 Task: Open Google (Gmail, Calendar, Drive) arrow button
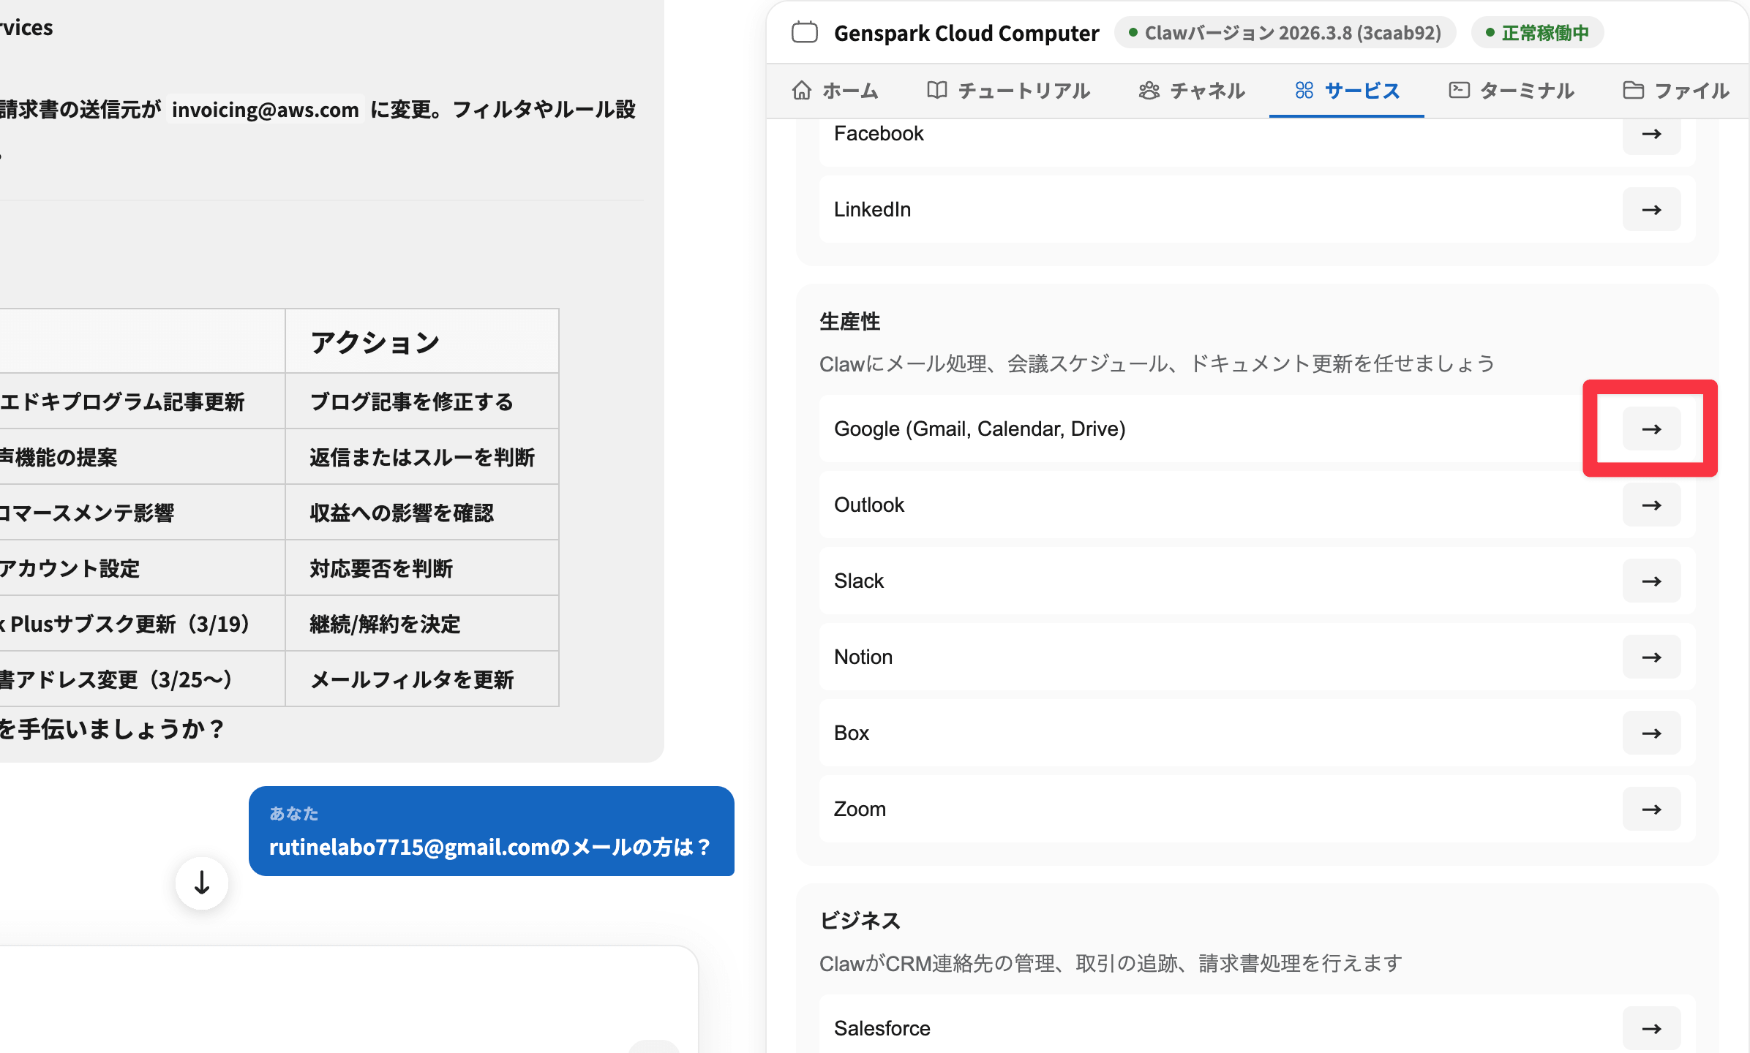tap(1651, 429)
